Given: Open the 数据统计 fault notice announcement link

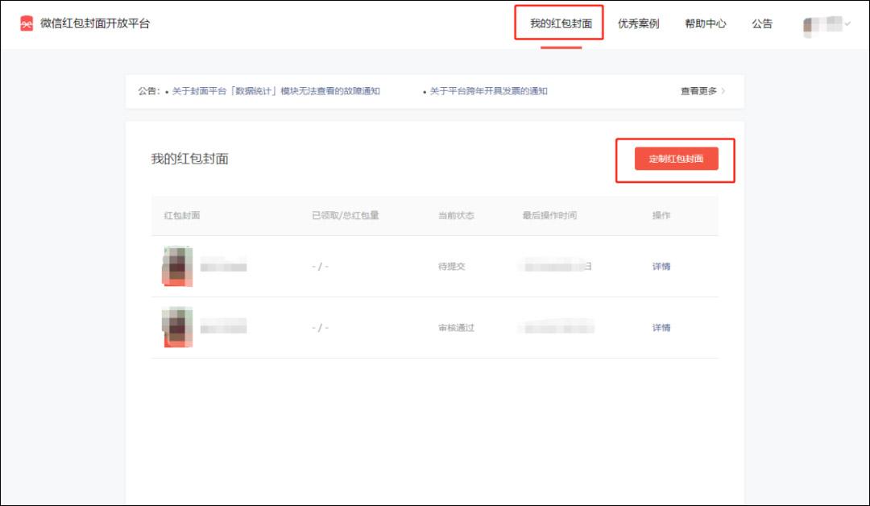Looking at the screenshot, I should click(x=275, y=91).
